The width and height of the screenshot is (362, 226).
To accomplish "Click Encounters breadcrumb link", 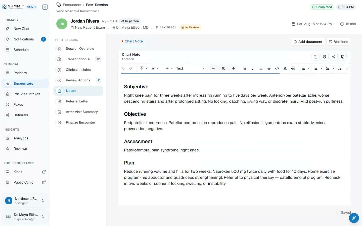I will point(72,5).
